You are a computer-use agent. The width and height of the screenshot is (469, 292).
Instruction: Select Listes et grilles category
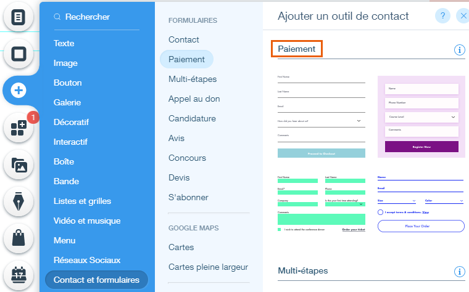(82, 201)
